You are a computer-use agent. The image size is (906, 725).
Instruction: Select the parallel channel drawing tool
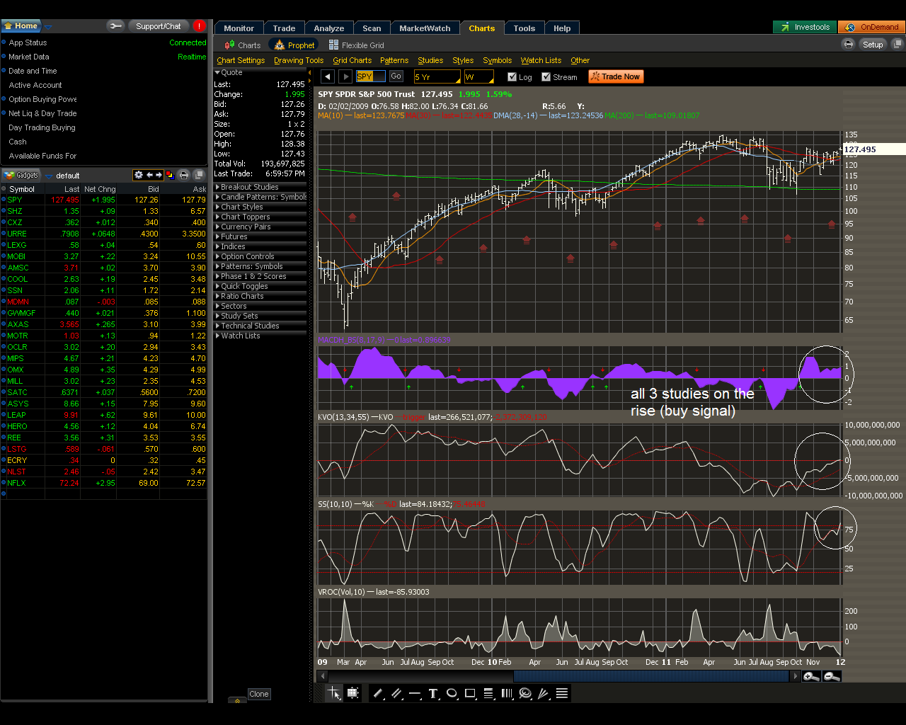396,694
